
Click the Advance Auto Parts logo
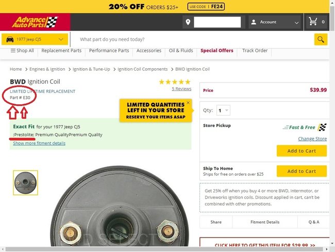tap(35, 22)
